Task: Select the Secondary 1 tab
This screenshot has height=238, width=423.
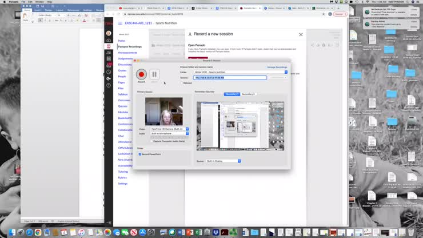Action: (x=232, y=94)
